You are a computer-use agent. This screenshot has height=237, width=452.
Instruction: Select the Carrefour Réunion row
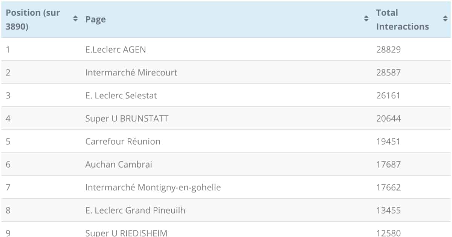point(226,142)
